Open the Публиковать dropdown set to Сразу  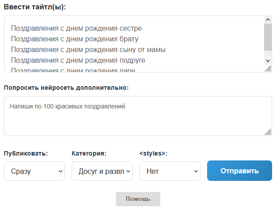tap(34, 171)
